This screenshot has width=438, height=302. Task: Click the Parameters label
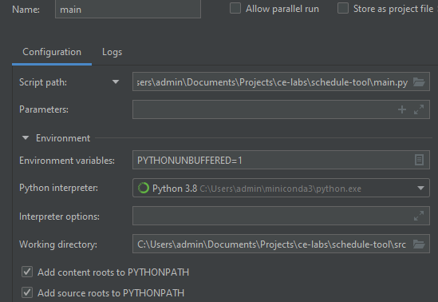coord(44,109)
